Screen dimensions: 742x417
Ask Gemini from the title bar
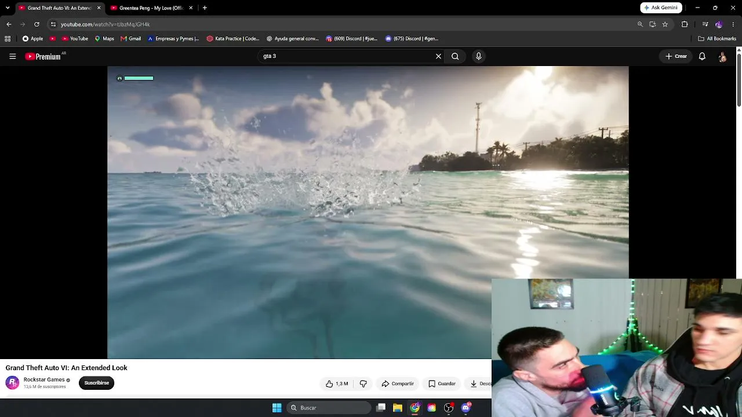click(x=661, y=8)
